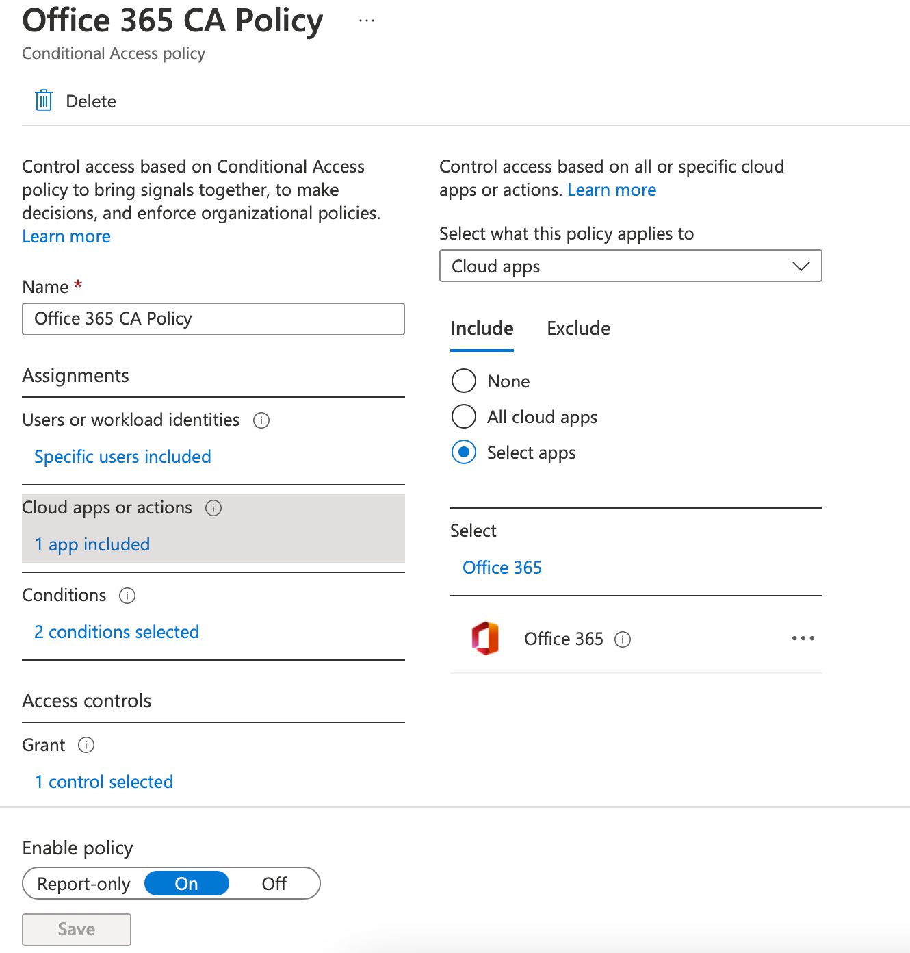Viewport: 910px width, 953px height.
Task: Select the None radio button
Action: (464, 381)
